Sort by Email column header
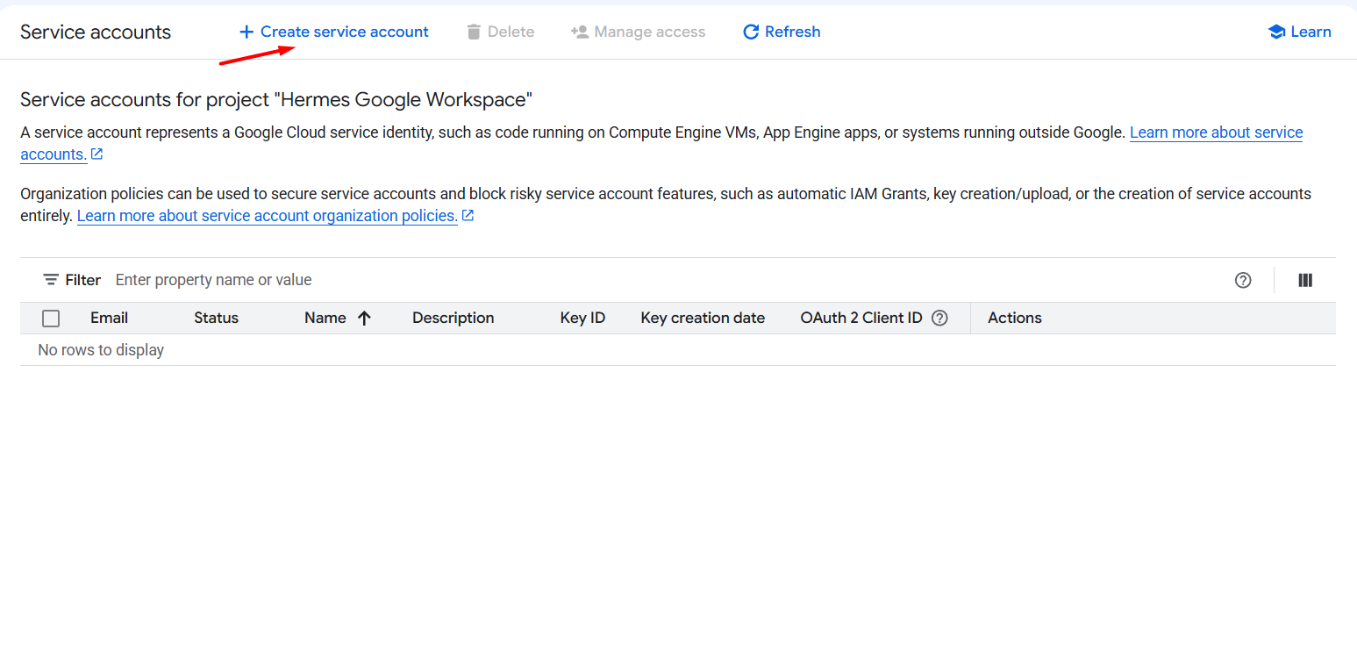1357x652 pixels. coord(109,318)
